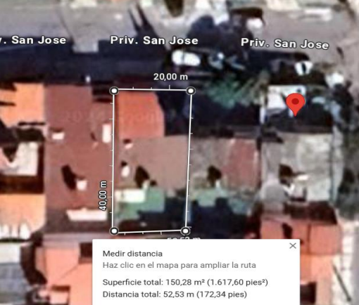The width and height of the screenshot is (359, 305).
Task: Select the bottom-right measurement point
Action: tap(185, 231)
